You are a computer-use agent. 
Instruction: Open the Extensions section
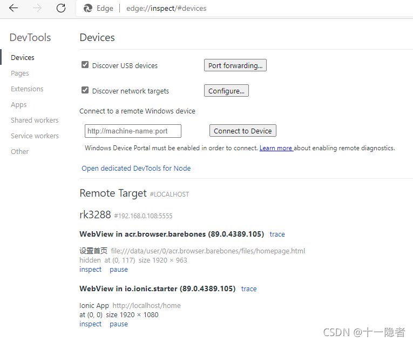point(27,89)
